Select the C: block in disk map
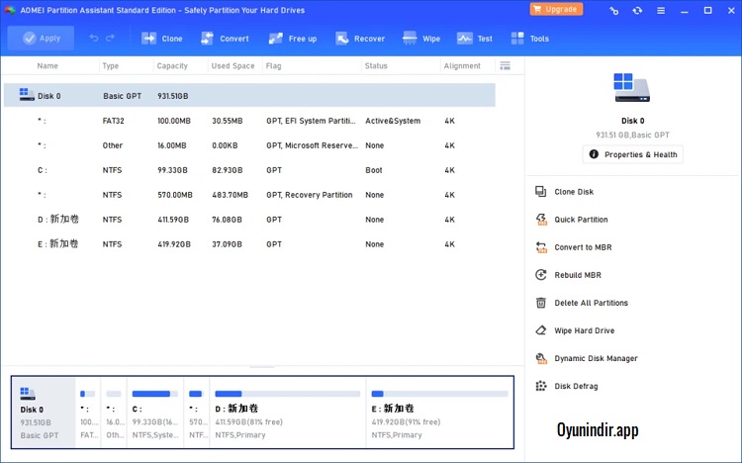The height and width of the screenshot is (463, 742). pyautogui.click(x=155, y=413)
